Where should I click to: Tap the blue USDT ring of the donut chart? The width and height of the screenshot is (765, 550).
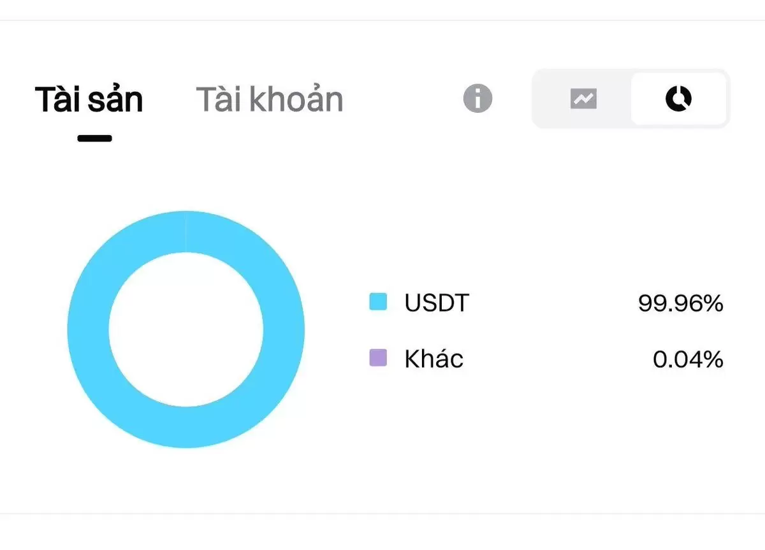88,329
